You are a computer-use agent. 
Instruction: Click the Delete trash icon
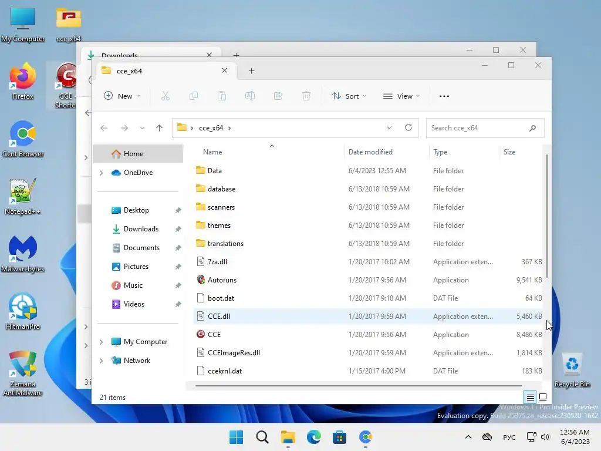(x=306, y=96)
